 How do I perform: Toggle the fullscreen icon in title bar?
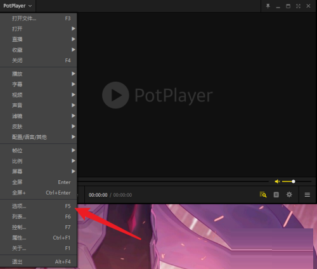298,6
